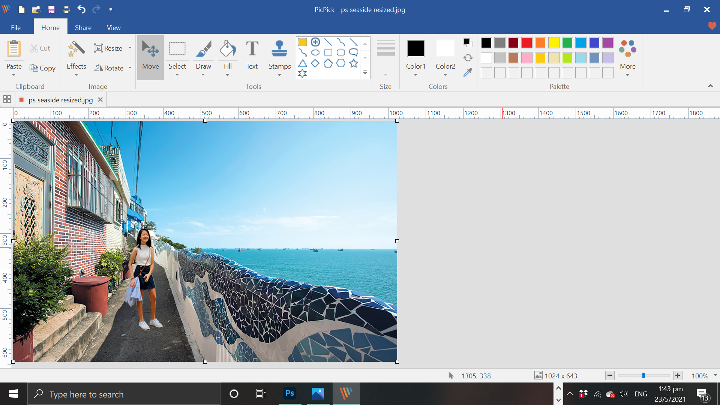Click the Save icon in title bar

pyautogui.click(x=51, y=9)
